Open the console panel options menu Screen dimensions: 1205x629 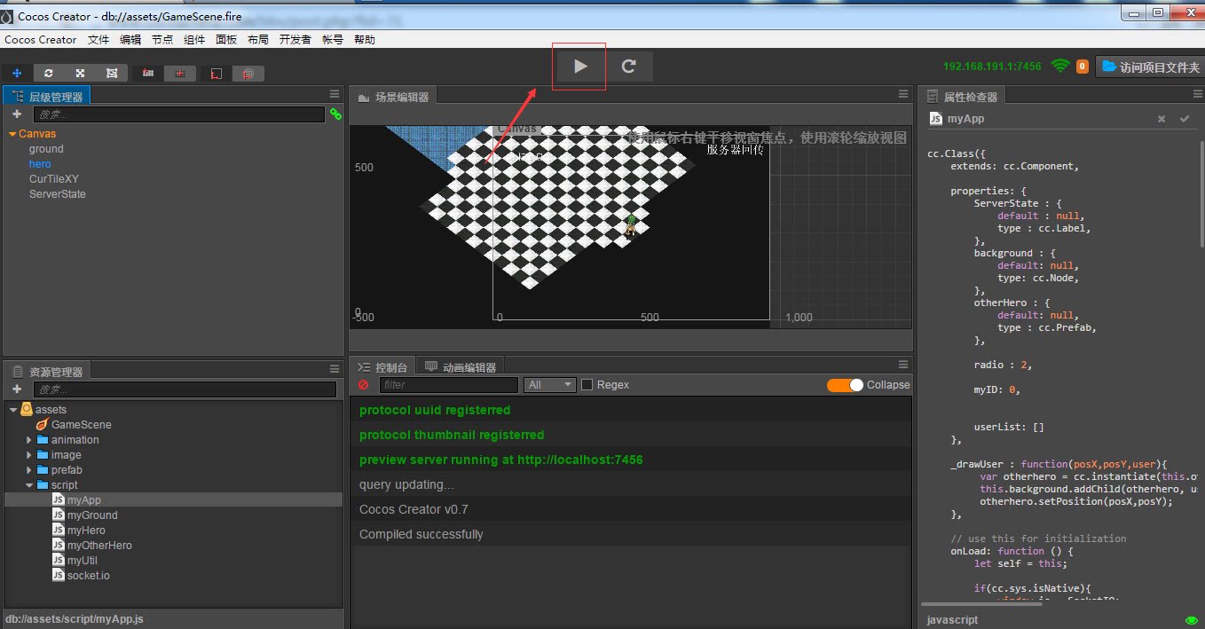click(x=903, y=365)
